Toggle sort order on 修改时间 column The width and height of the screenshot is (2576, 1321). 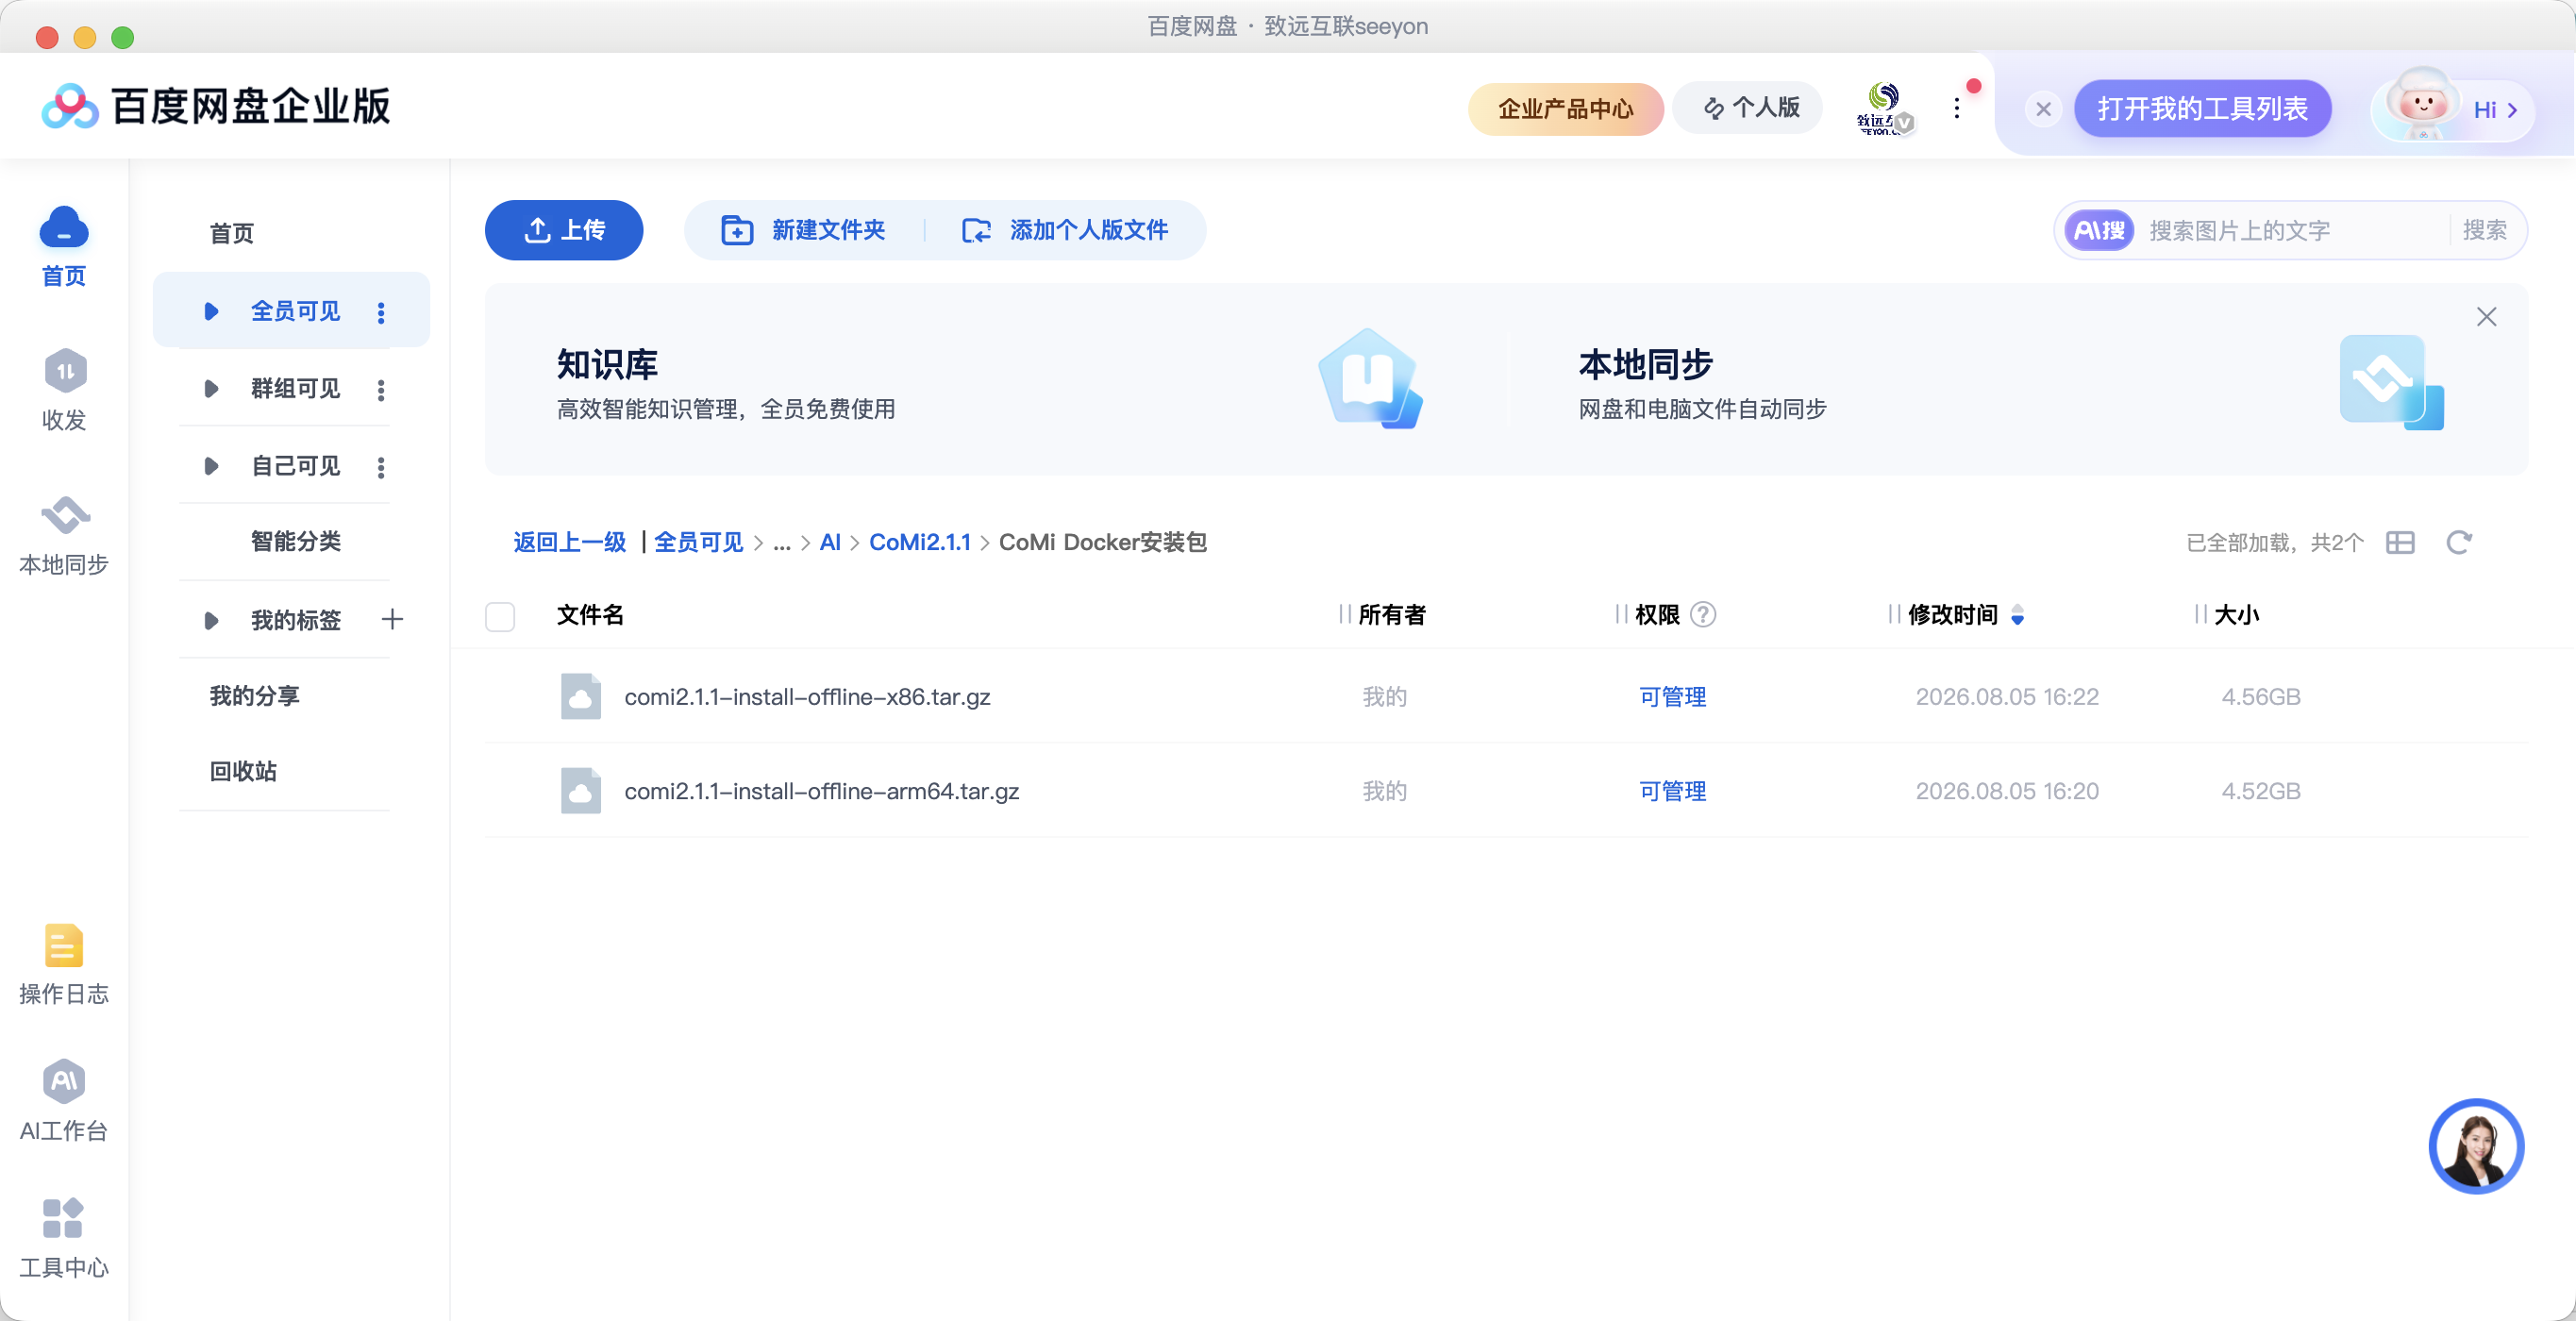pos(2017,615)
